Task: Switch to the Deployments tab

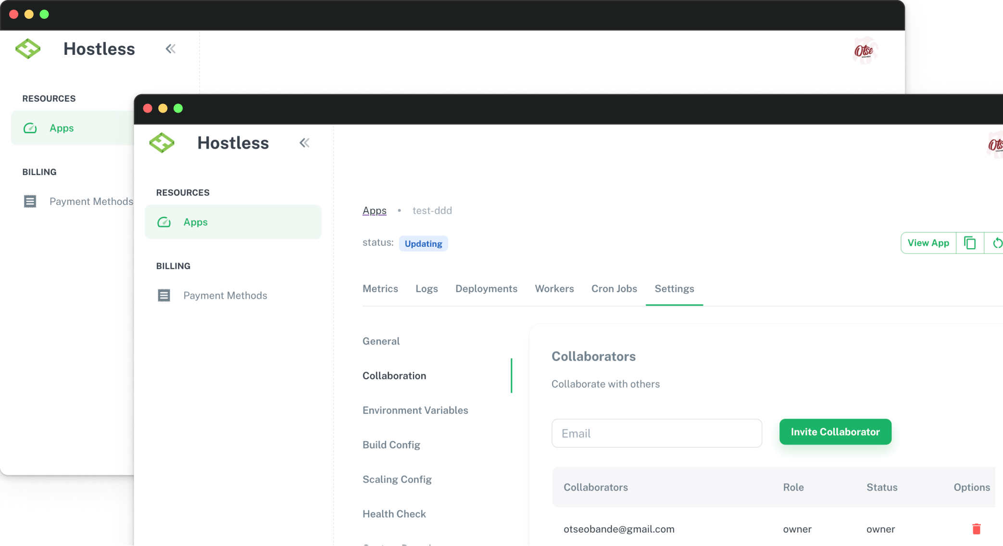Action: (x=486, y=289)
